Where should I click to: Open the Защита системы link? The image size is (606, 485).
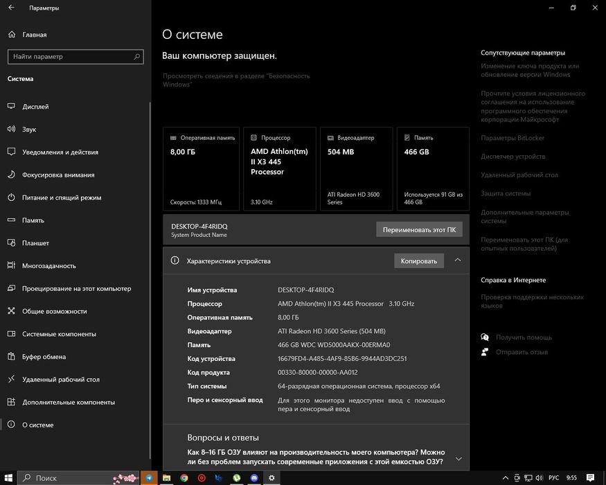[x=506, y=193]
